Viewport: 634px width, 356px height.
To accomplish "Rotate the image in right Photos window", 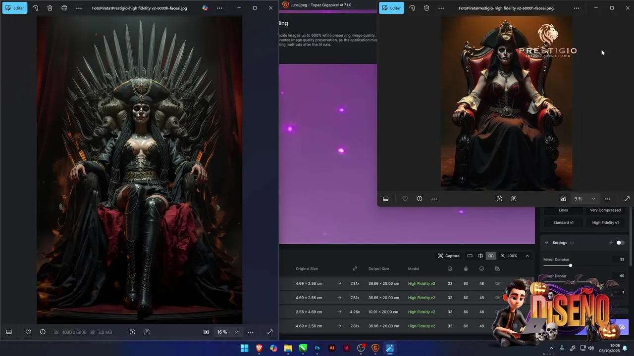I will click(412, 8).
